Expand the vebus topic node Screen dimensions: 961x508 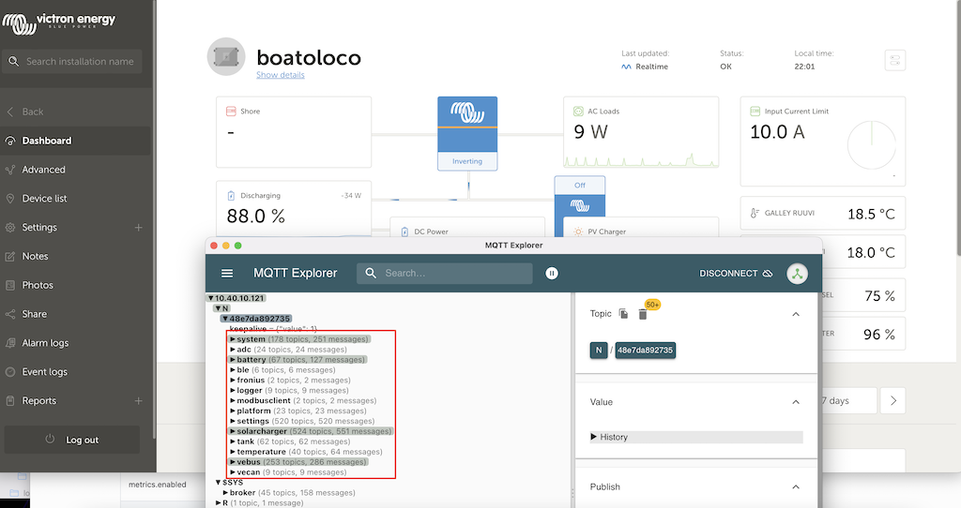[x=233, y=462]
